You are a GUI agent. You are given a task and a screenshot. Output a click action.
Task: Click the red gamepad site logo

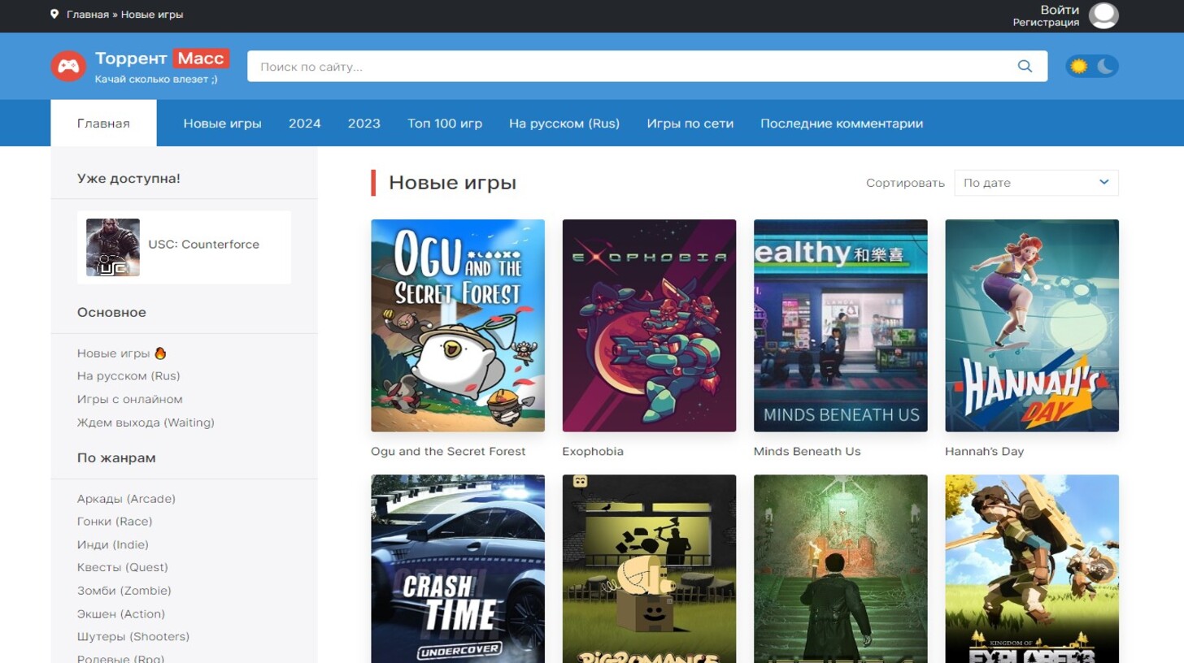coord(68,66)
